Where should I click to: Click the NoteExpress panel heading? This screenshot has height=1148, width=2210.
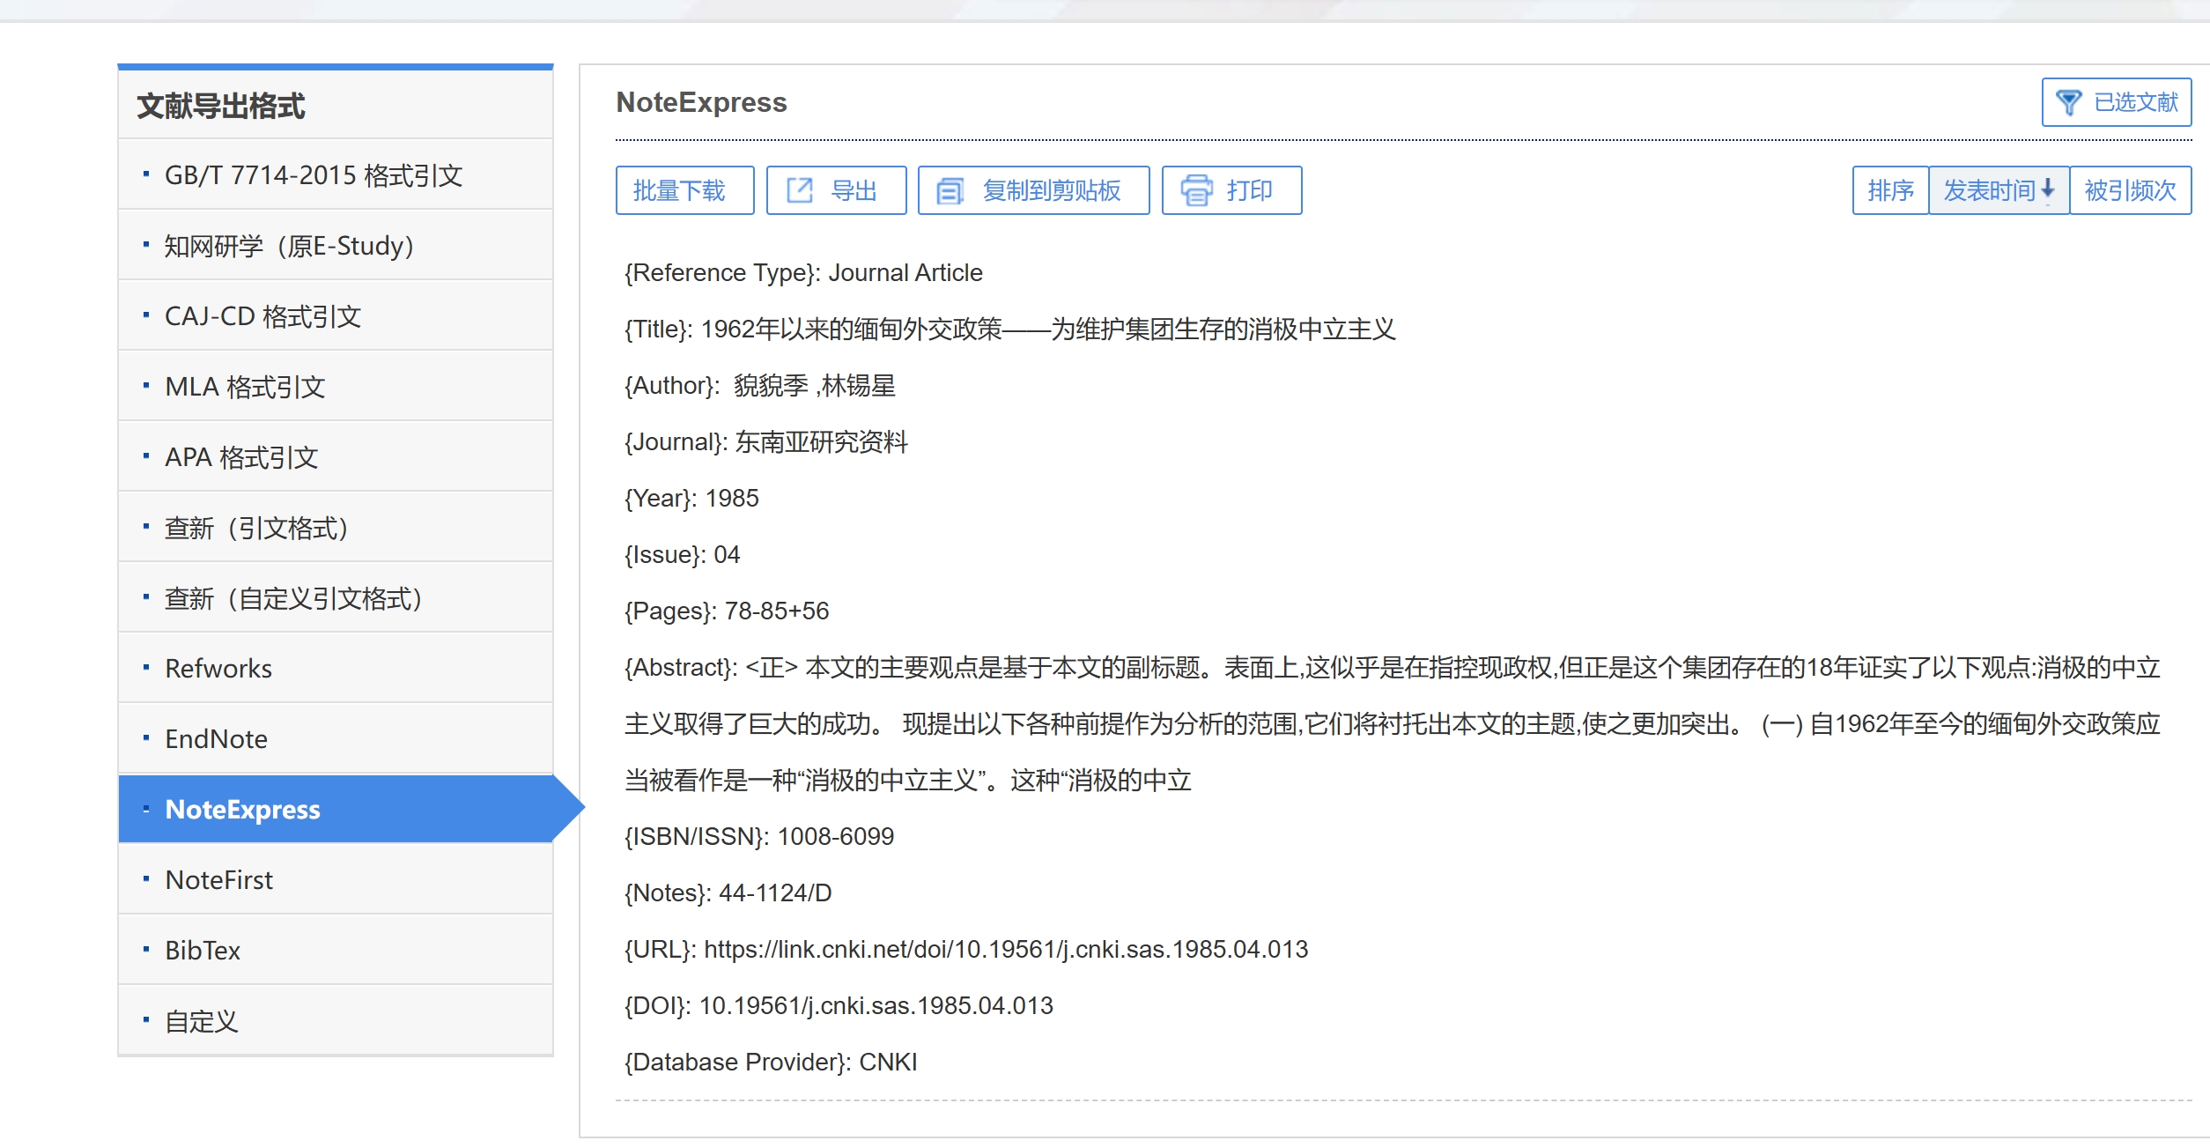click(701, 102)
